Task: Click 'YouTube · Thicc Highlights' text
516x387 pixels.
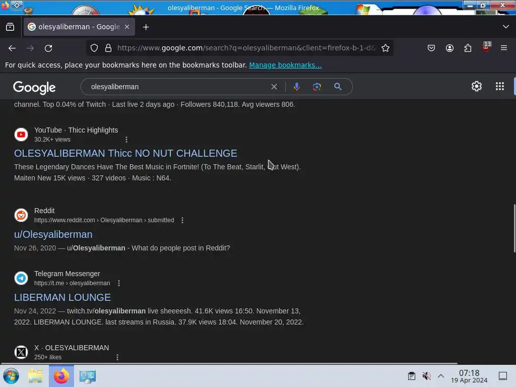Action: (x=76, y=131)
